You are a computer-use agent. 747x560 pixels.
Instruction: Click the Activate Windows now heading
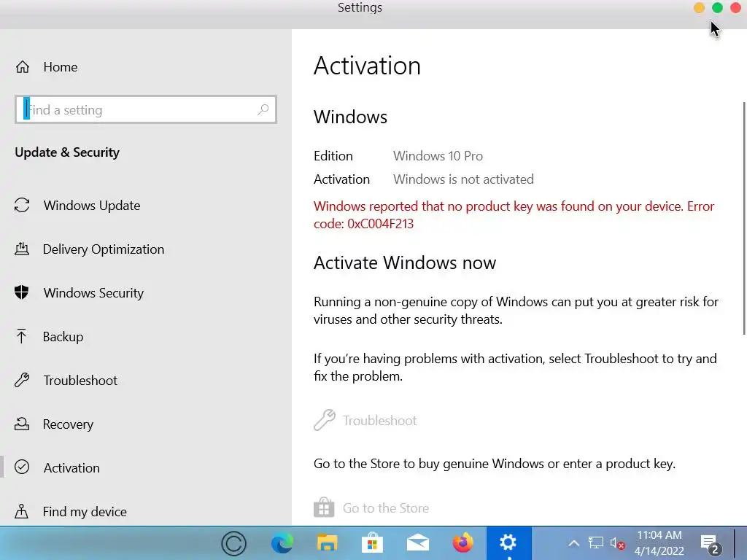point(405,262)
